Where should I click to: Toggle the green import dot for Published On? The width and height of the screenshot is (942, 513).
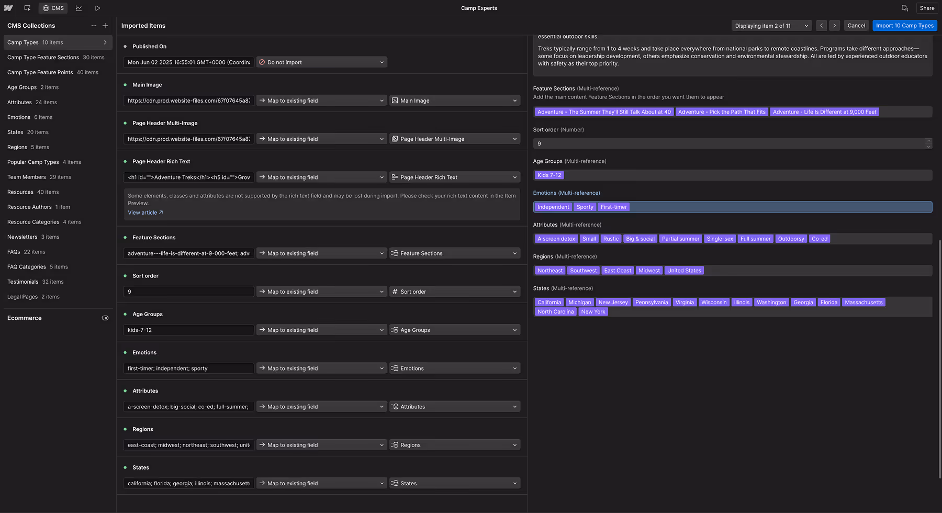(125, 46)
